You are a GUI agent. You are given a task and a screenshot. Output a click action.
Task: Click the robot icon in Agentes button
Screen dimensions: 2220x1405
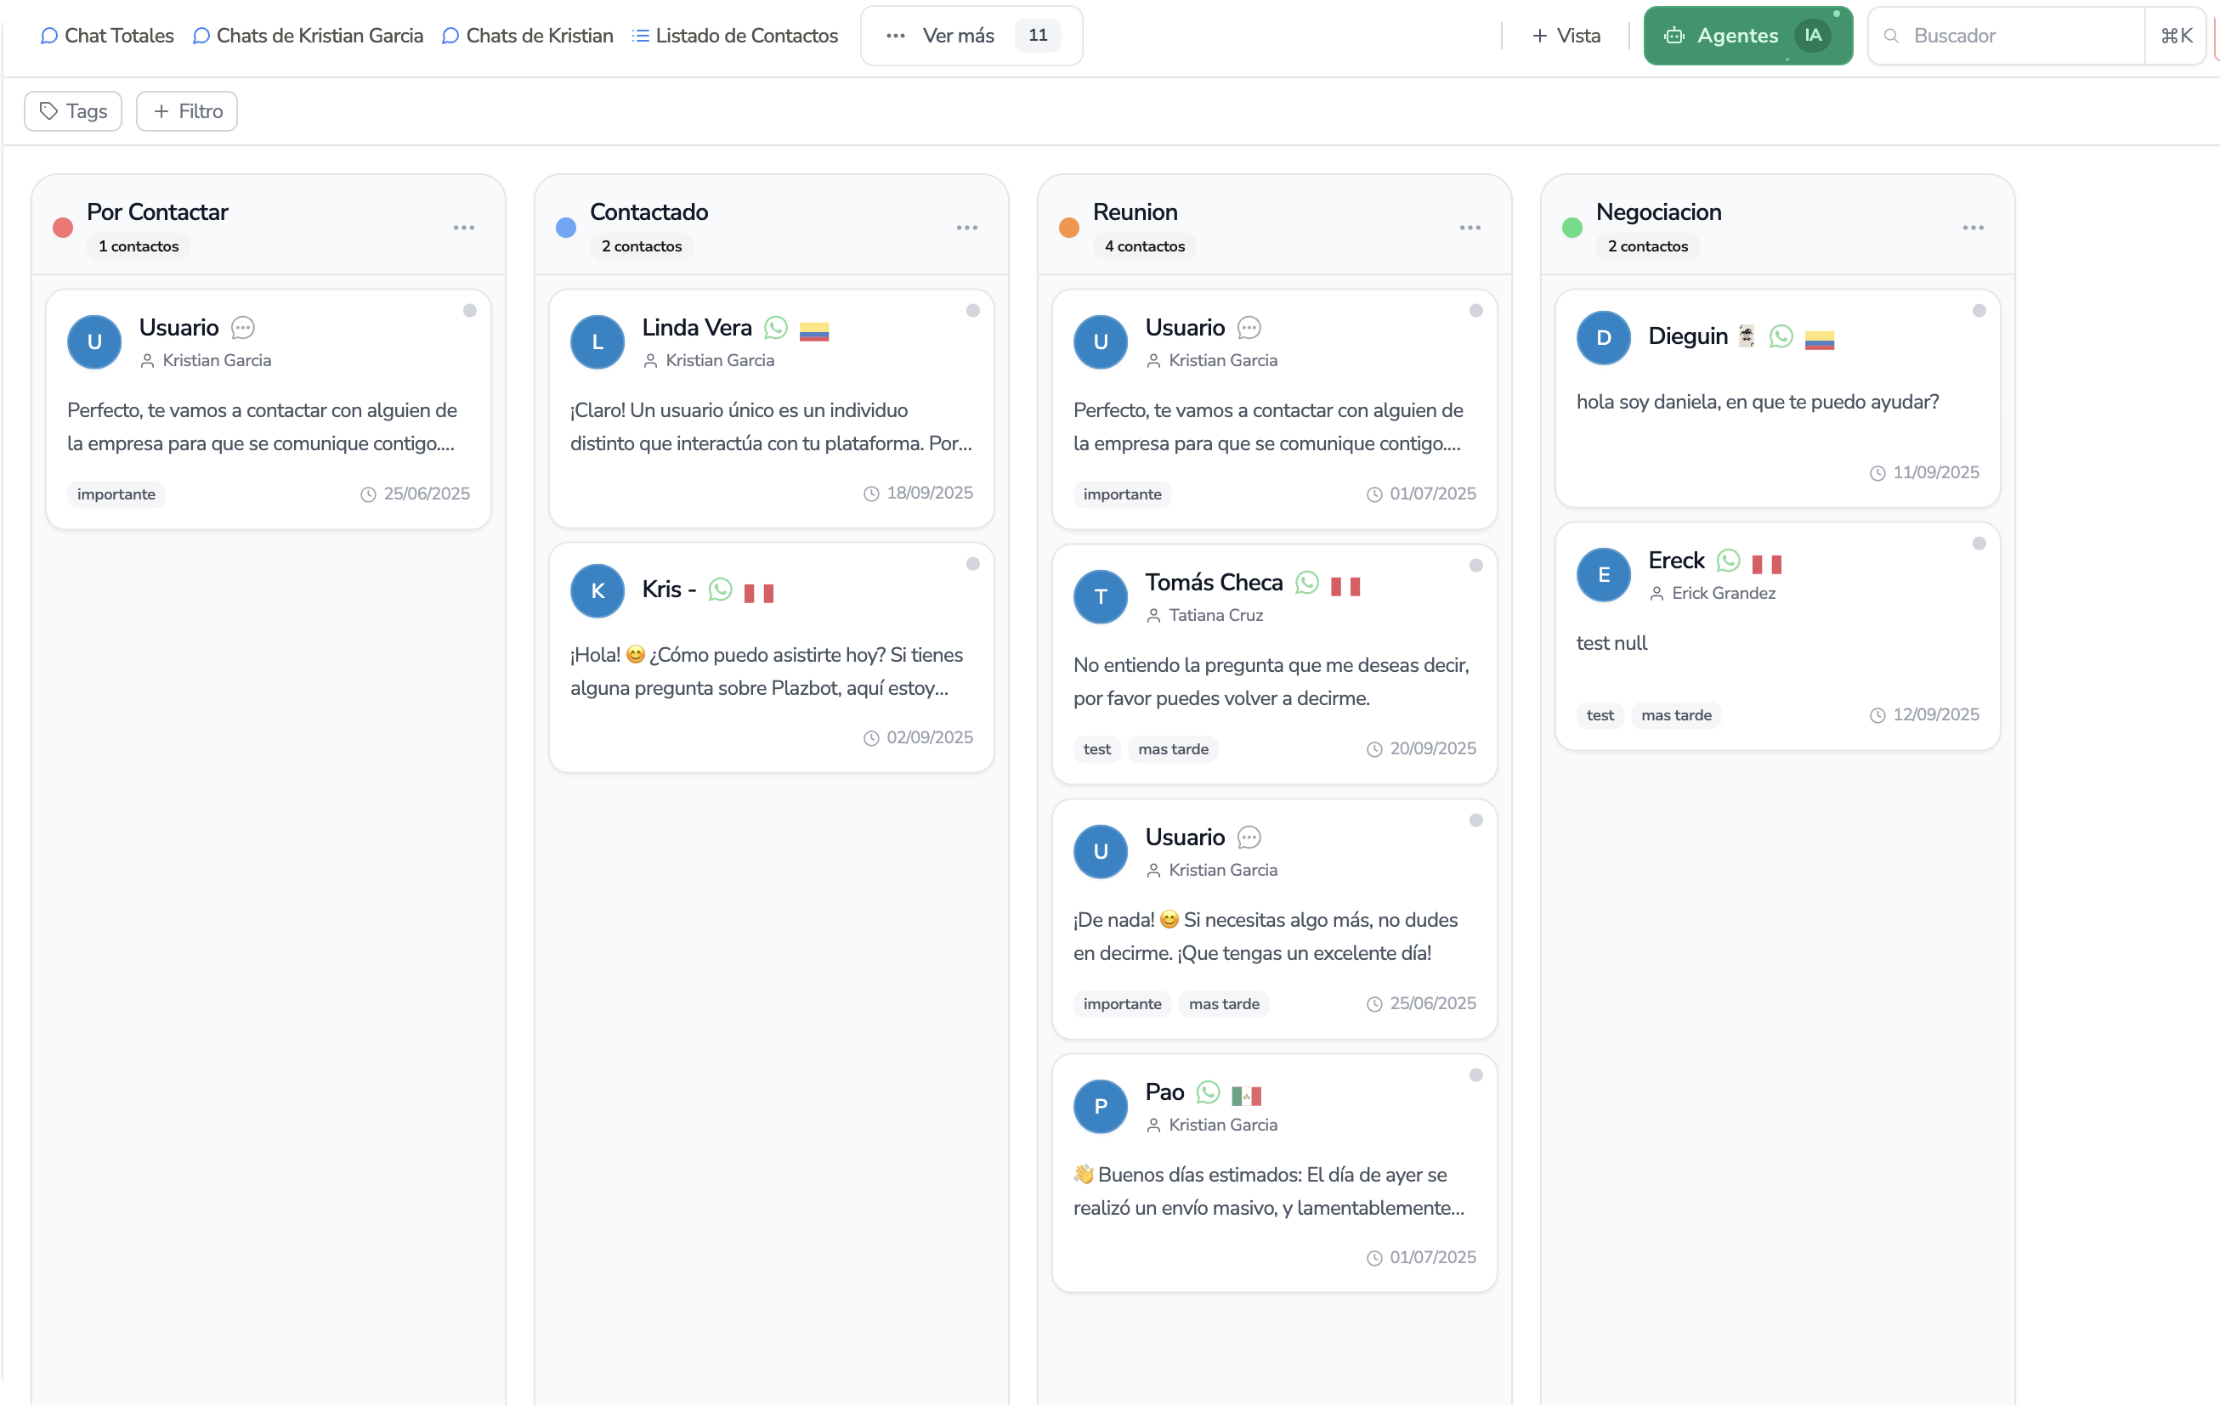pyautogui.click(x=1673, y=36)
